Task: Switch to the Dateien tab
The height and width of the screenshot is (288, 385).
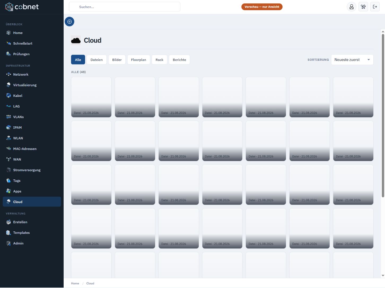Action: point(97,60)
